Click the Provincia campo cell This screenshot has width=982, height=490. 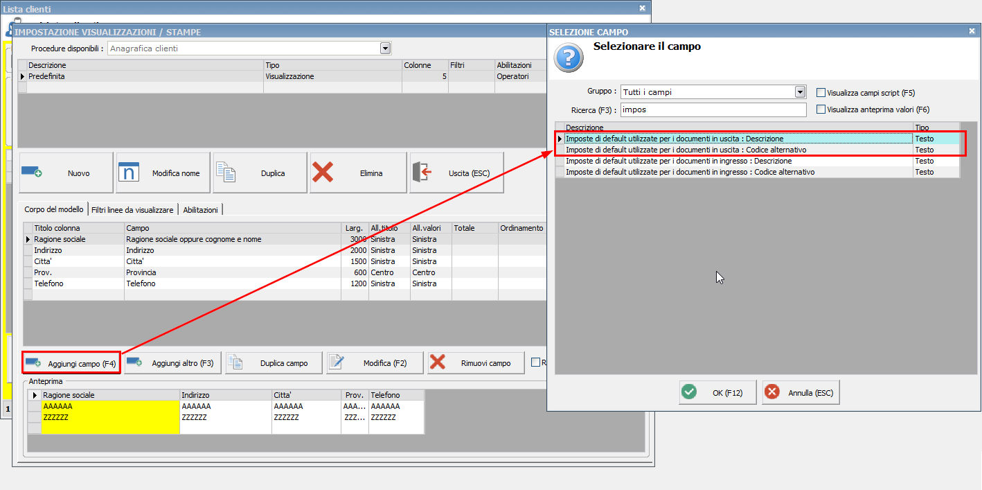pos(232,272)
